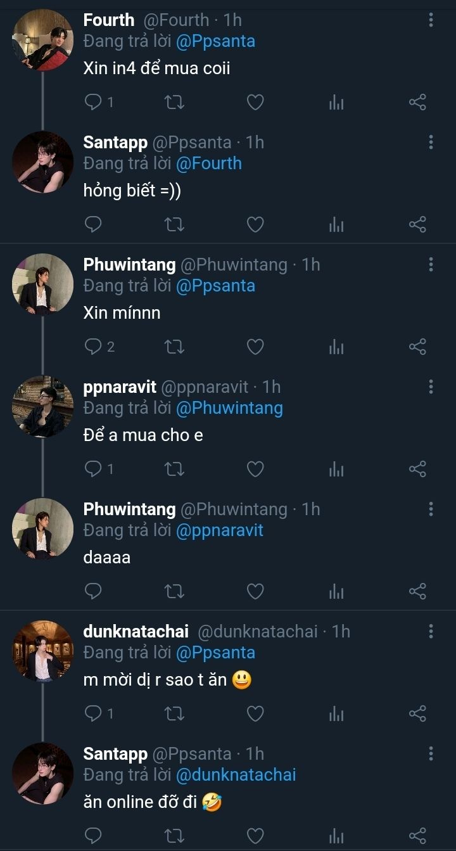View analytics for Santapp's "ăn online" tweet
The height and width of the screenshot is (851, 456).
click(x=336, y=836)
